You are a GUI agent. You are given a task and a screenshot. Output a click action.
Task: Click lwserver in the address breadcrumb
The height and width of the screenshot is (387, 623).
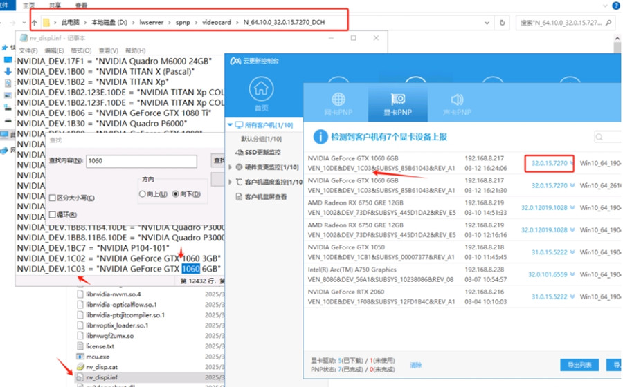[152, 23]
